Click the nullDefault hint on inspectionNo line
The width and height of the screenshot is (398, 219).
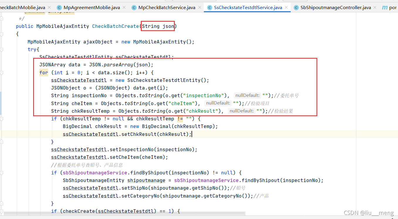point(247,95)
